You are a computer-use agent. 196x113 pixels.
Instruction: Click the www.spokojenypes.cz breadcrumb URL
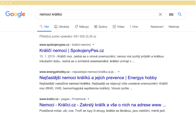(54, 45)
